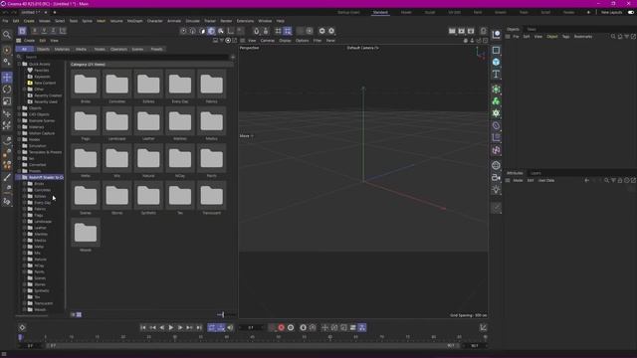Toggle Y-axis lock button
The height and width of the screenshot is (358, 637).
pyautogui.click(x=44, y=31)
